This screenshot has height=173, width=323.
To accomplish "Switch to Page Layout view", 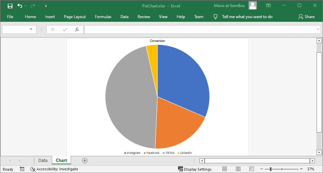I will click(238, 169).
